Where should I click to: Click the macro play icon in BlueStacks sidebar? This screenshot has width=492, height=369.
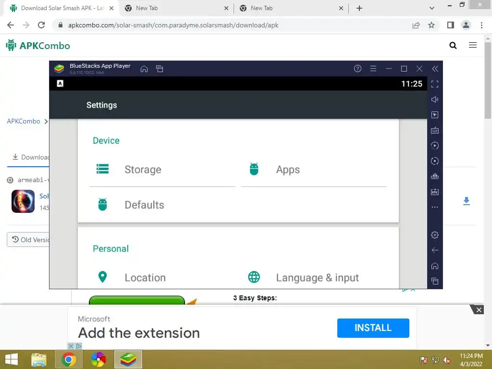[435, 146]
